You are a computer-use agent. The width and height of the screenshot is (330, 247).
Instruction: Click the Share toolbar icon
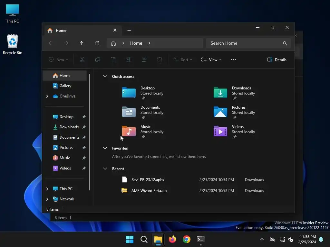click(x=144, y=59)
